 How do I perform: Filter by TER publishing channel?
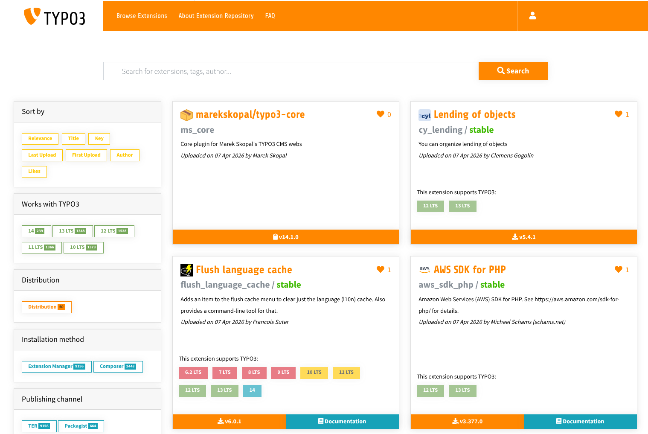[x=39, y=426]
